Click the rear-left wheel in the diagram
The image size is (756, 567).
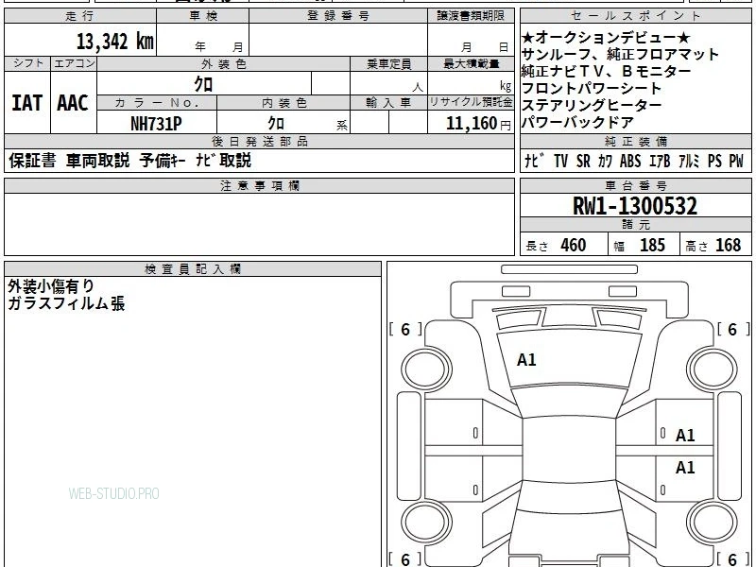click(426, 523)
